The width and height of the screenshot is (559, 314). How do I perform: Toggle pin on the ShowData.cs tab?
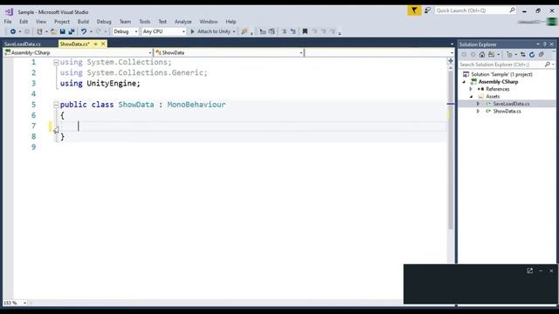pos(95,44)
